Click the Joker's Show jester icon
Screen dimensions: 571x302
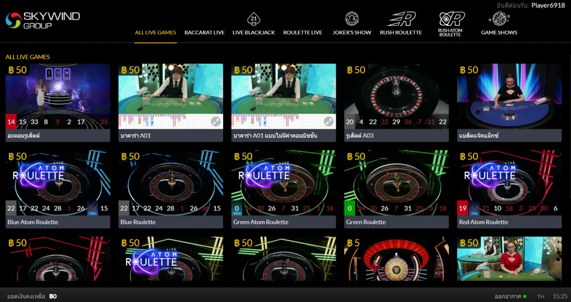(352, 19)
